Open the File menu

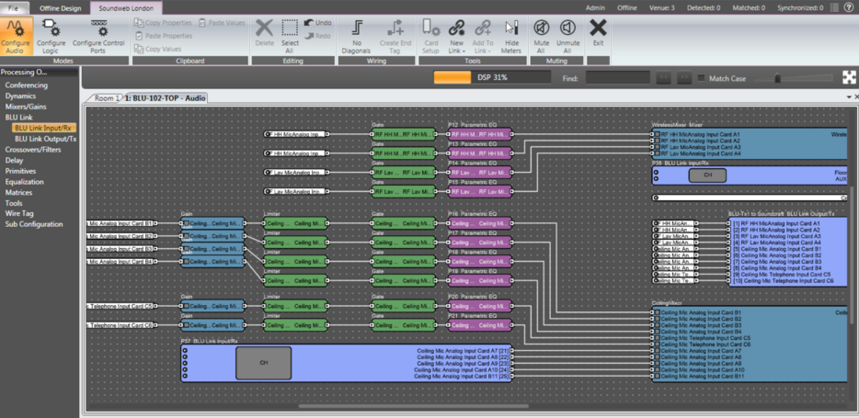[x=13, y=7]
